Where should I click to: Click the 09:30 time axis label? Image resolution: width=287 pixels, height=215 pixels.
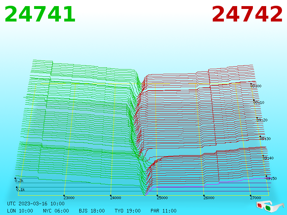tap(265, 139)
